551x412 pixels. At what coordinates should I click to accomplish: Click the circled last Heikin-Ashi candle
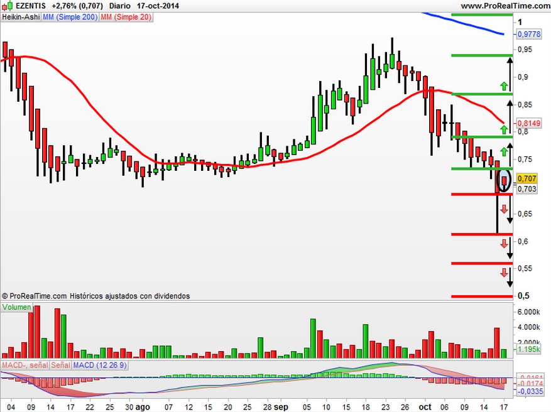[505, 180]
